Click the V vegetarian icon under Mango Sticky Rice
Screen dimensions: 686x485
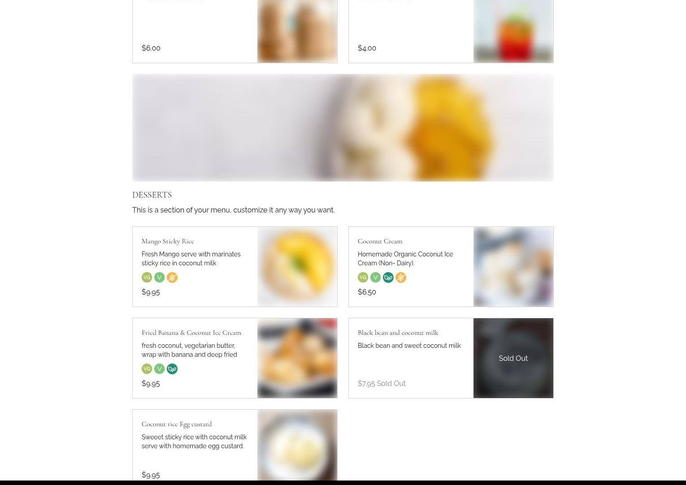click(160, 277)
